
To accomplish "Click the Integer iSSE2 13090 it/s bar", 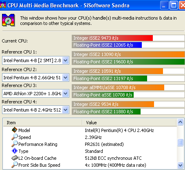I will coord(128,54).
